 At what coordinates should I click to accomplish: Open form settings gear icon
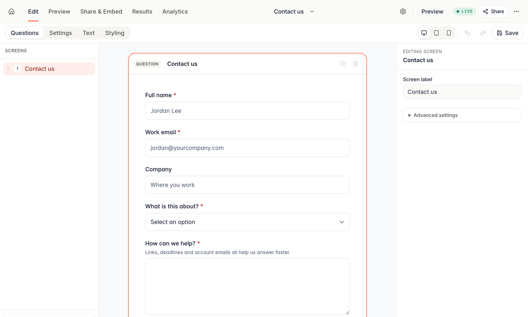click(403, 11)
